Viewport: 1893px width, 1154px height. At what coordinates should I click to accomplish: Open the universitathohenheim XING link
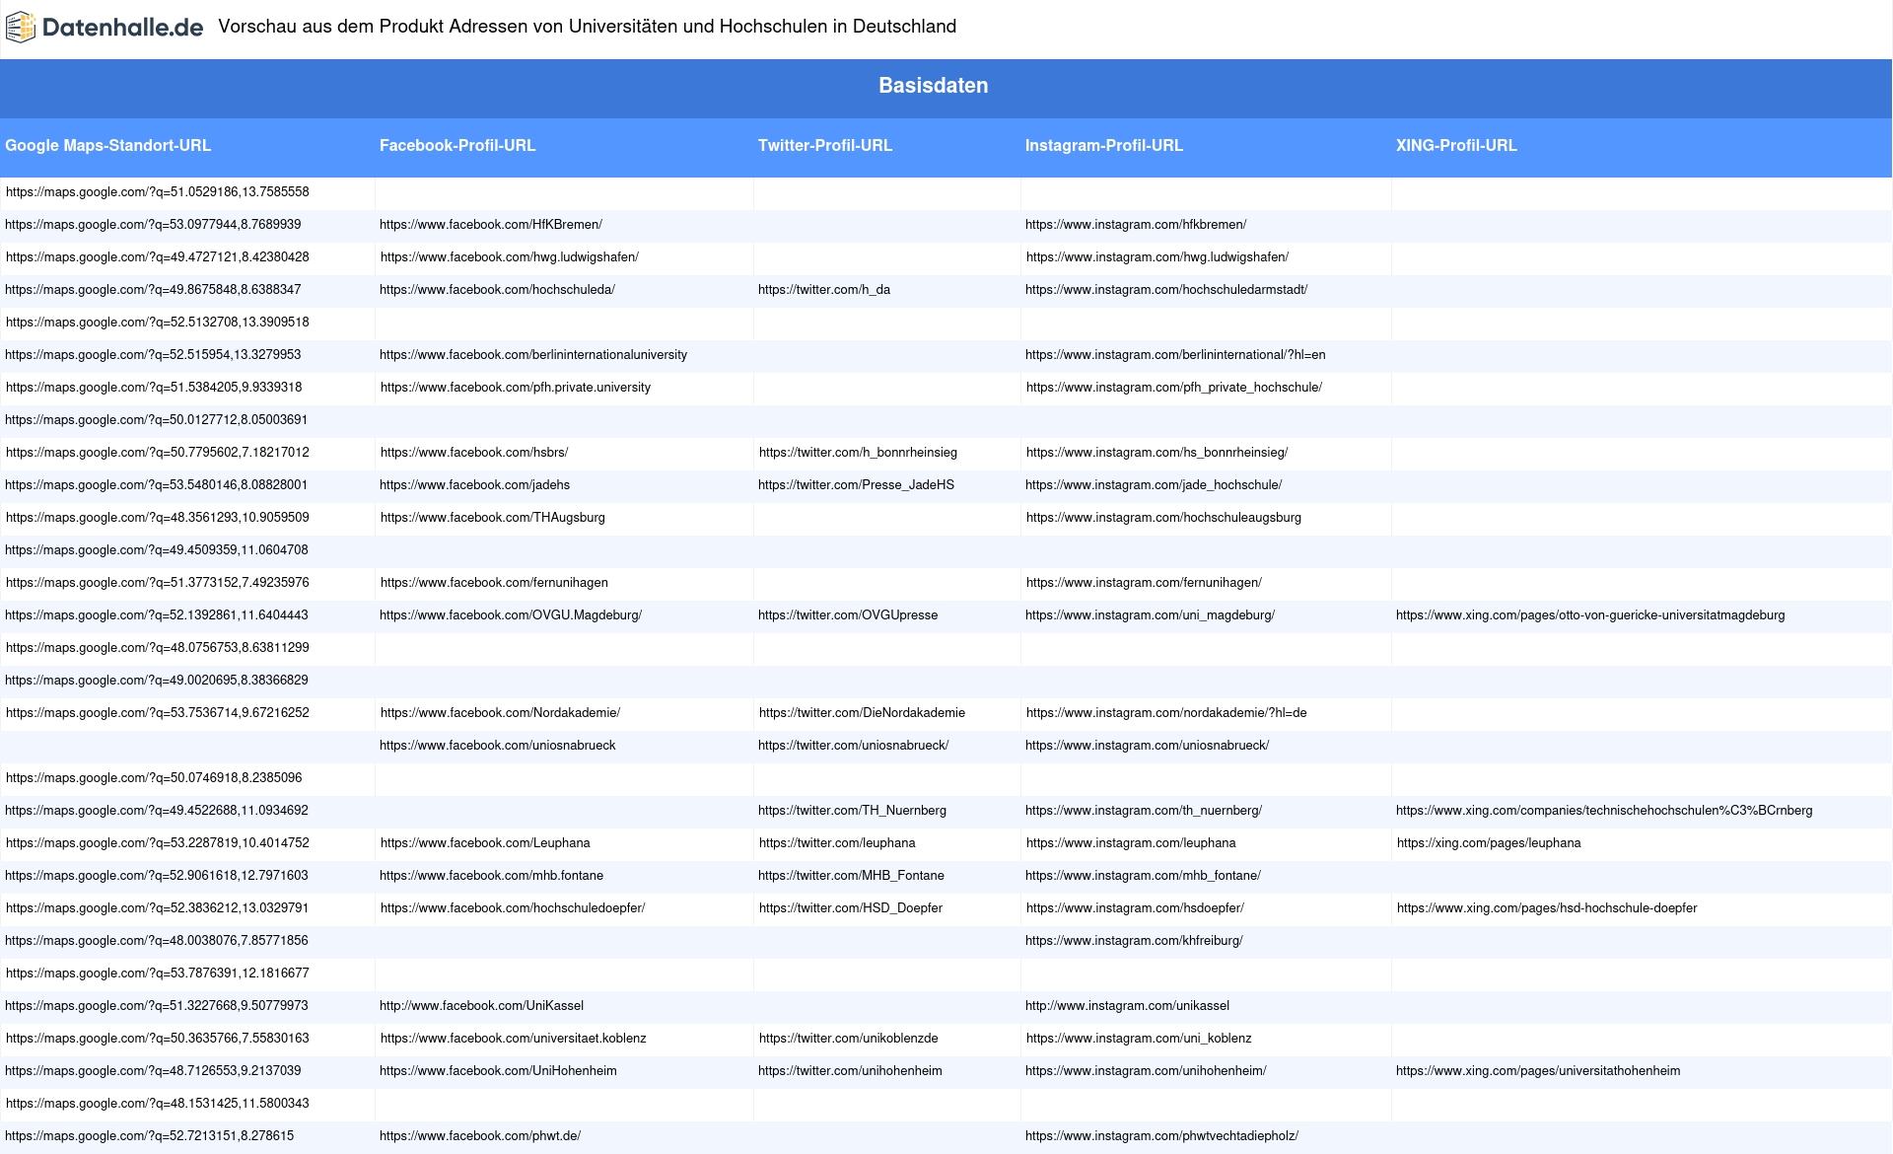[x=1538, y=1071]
